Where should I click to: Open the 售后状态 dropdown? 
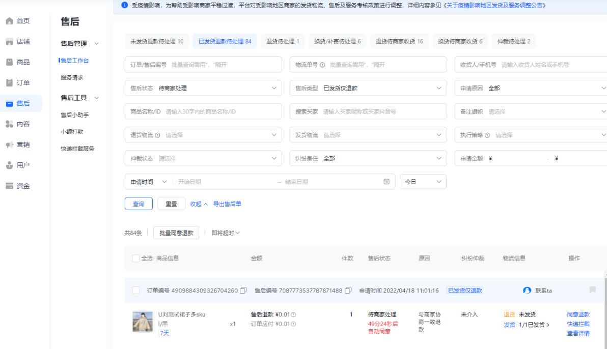[x=203, y=88]
